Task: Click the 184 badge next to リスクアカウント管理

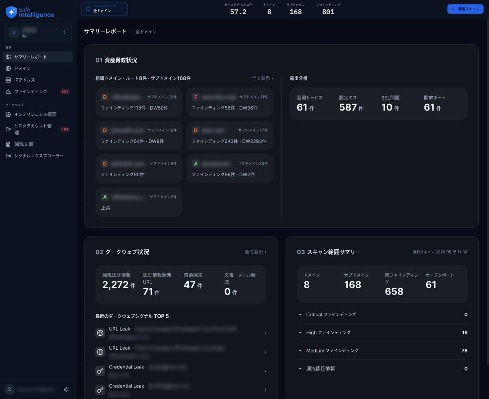Action: pyautogui.click(x=65, y=129)
